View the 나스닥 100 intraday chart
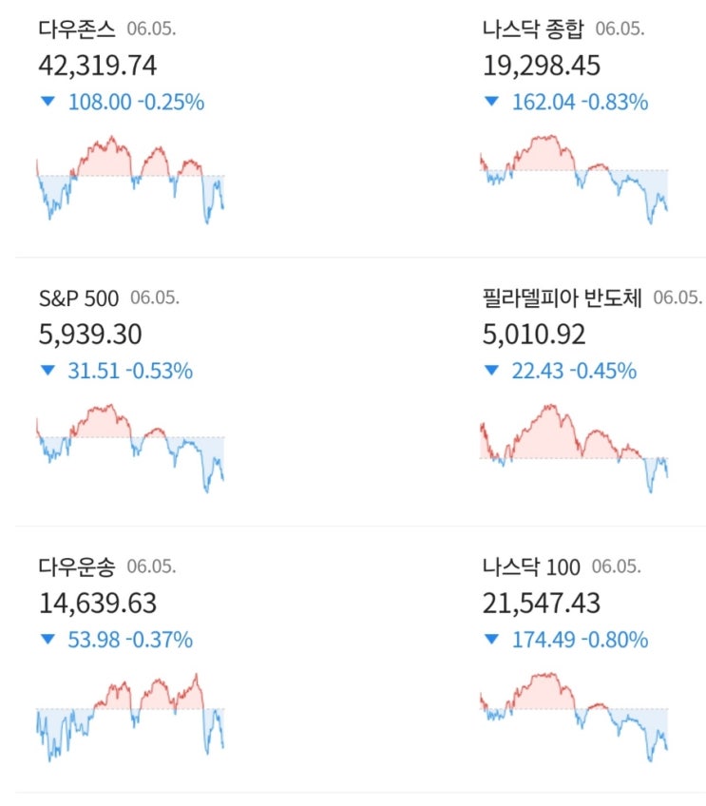 click(x=574, y=716)
